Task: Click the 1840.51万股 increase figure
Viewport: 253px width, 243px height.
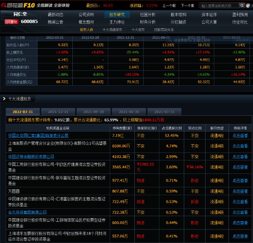Action: click(x=153, y=120)
